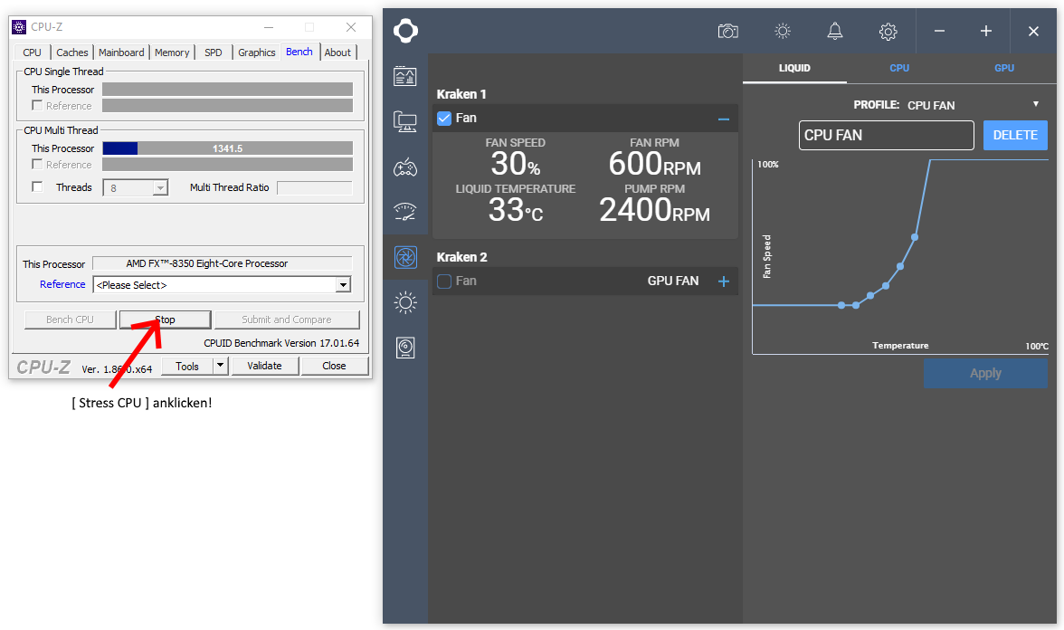Click the GPU FAN label in Kraken 2
The image size is (1064, 630).
(x=672, y=281)
